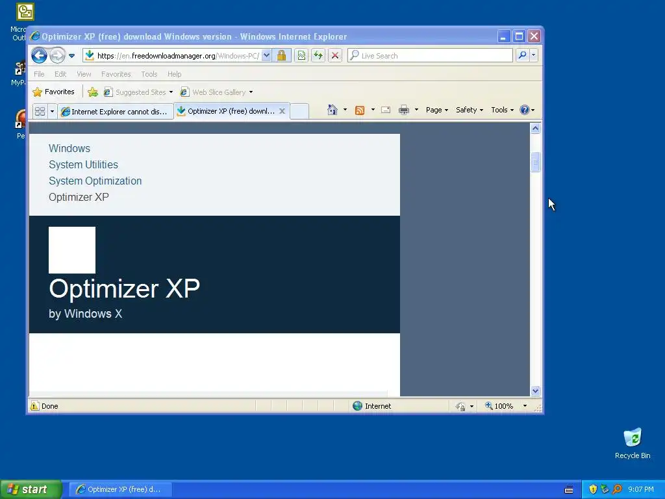Click the Internet security zone indicator
665x499 pixels.
point(371,406)
